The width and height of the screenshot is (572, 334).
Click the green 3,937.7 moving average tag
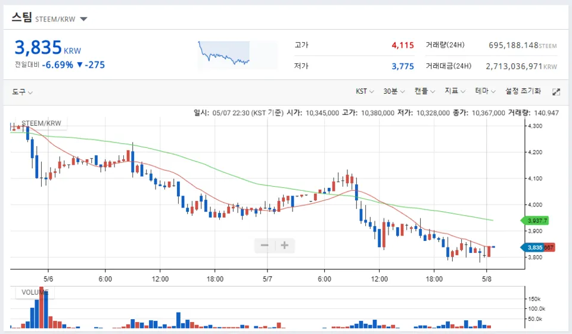(534, 221)
